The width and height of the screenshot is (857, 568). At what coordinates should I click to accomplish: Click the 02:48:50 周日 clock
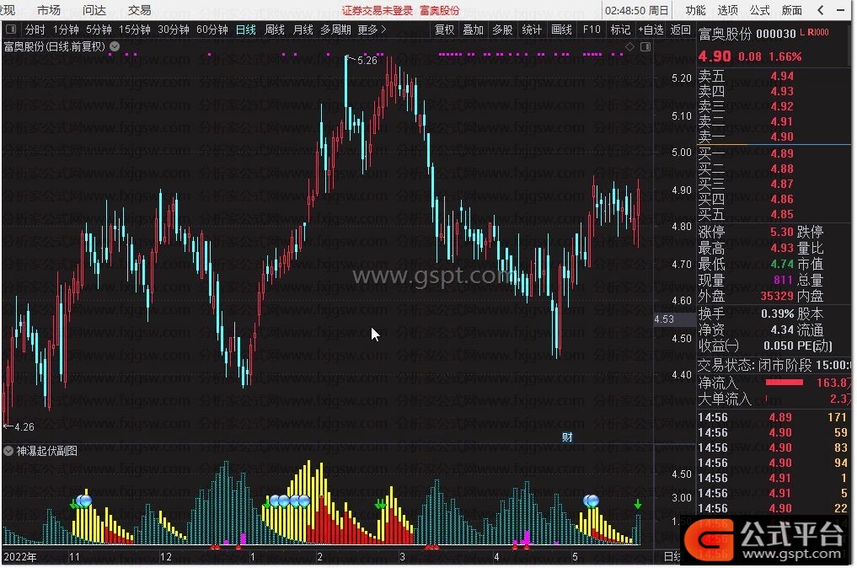pyautogui.click(x=637, y=10)
